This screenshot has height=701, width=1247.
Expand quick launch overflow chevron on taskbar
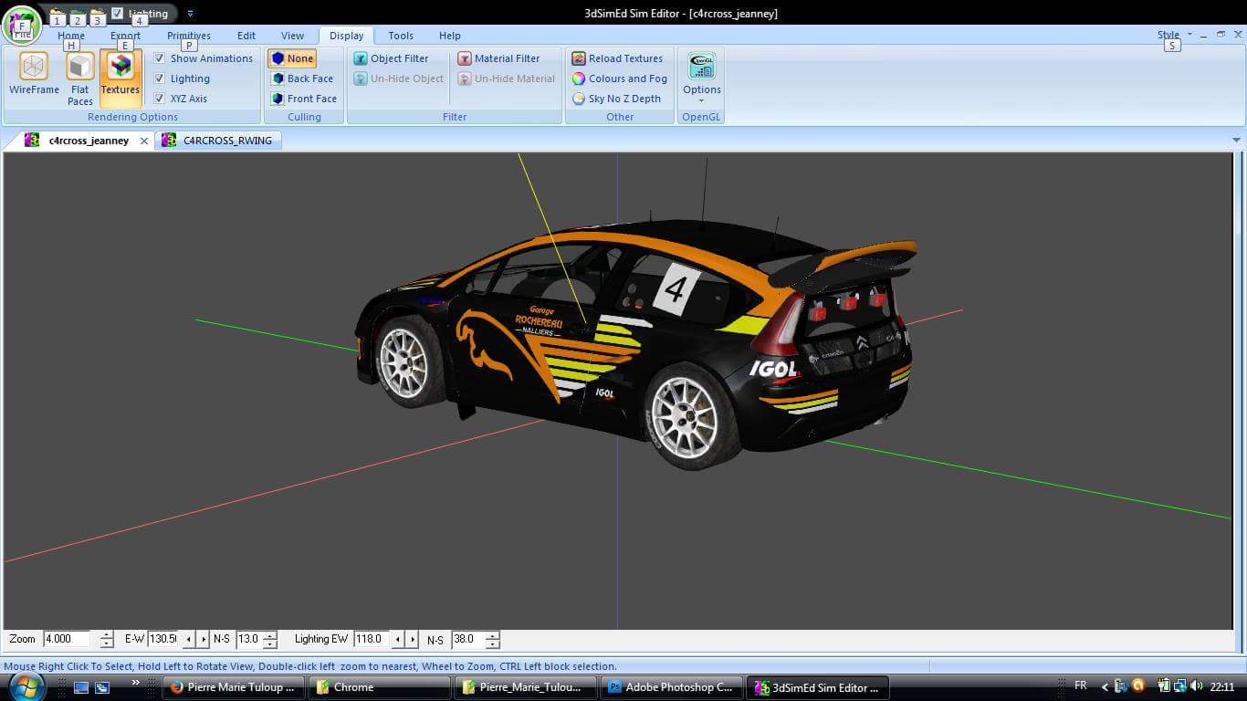coord(136,682)
